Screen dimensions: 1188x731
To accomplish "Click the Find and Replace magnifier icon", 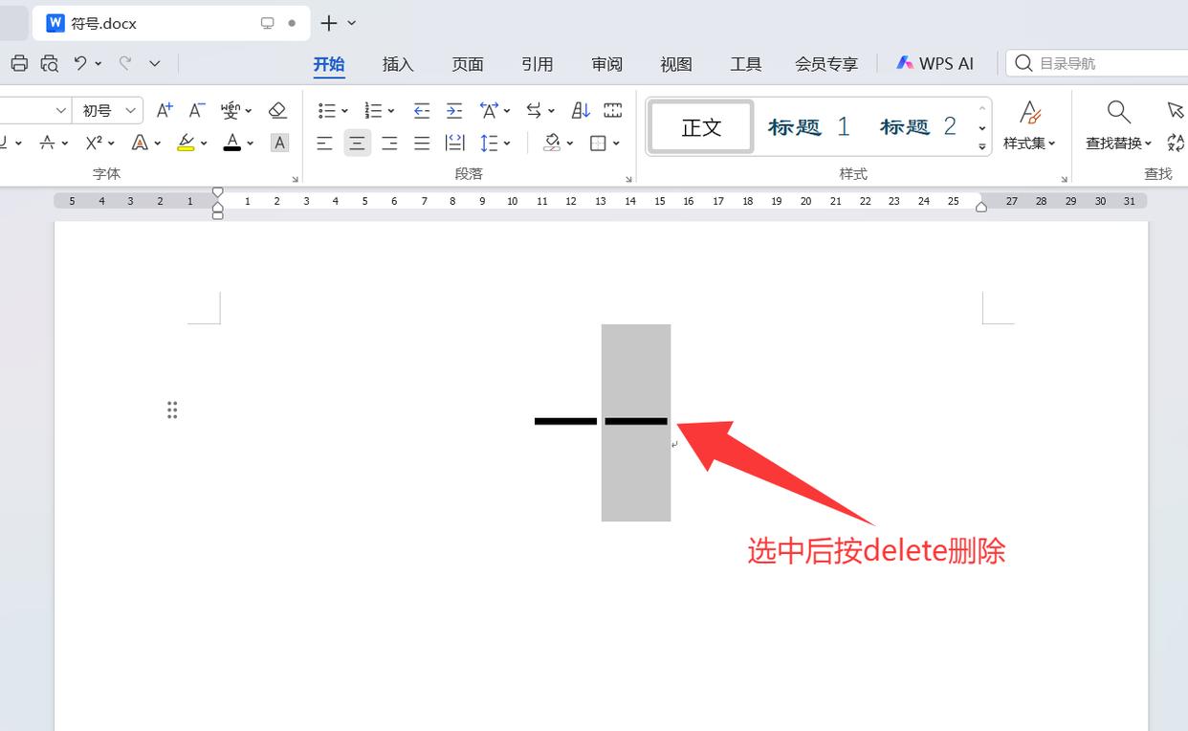I will pyautogui.click(x=1118, y=112).
